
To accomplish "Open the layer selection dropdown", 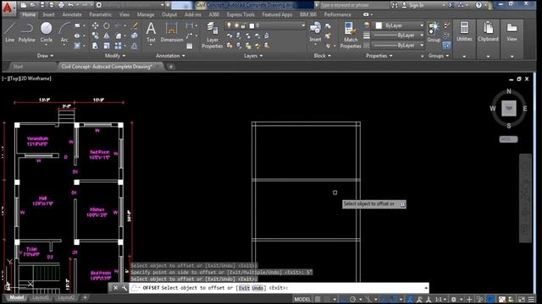I will point(265,25).
